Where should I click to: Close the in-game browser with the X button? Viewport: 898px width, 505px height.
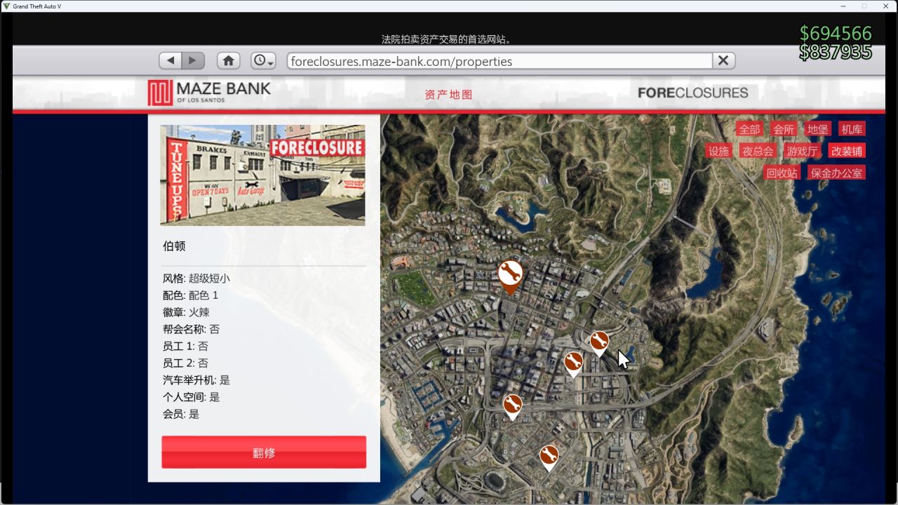[x=724, y=61]
